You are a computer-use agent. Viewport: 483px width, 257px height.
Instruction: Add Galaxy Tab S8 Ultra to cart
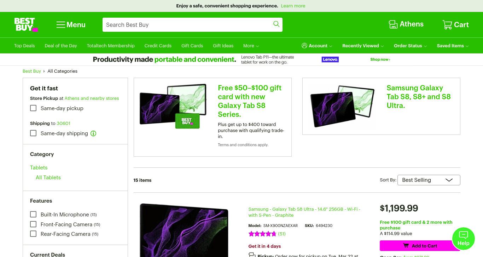[420, 246]
